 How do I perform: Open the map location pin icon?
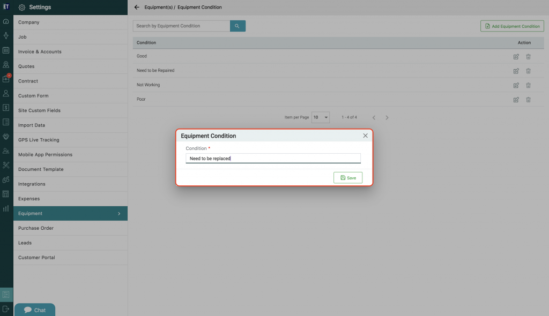point(6,65)
